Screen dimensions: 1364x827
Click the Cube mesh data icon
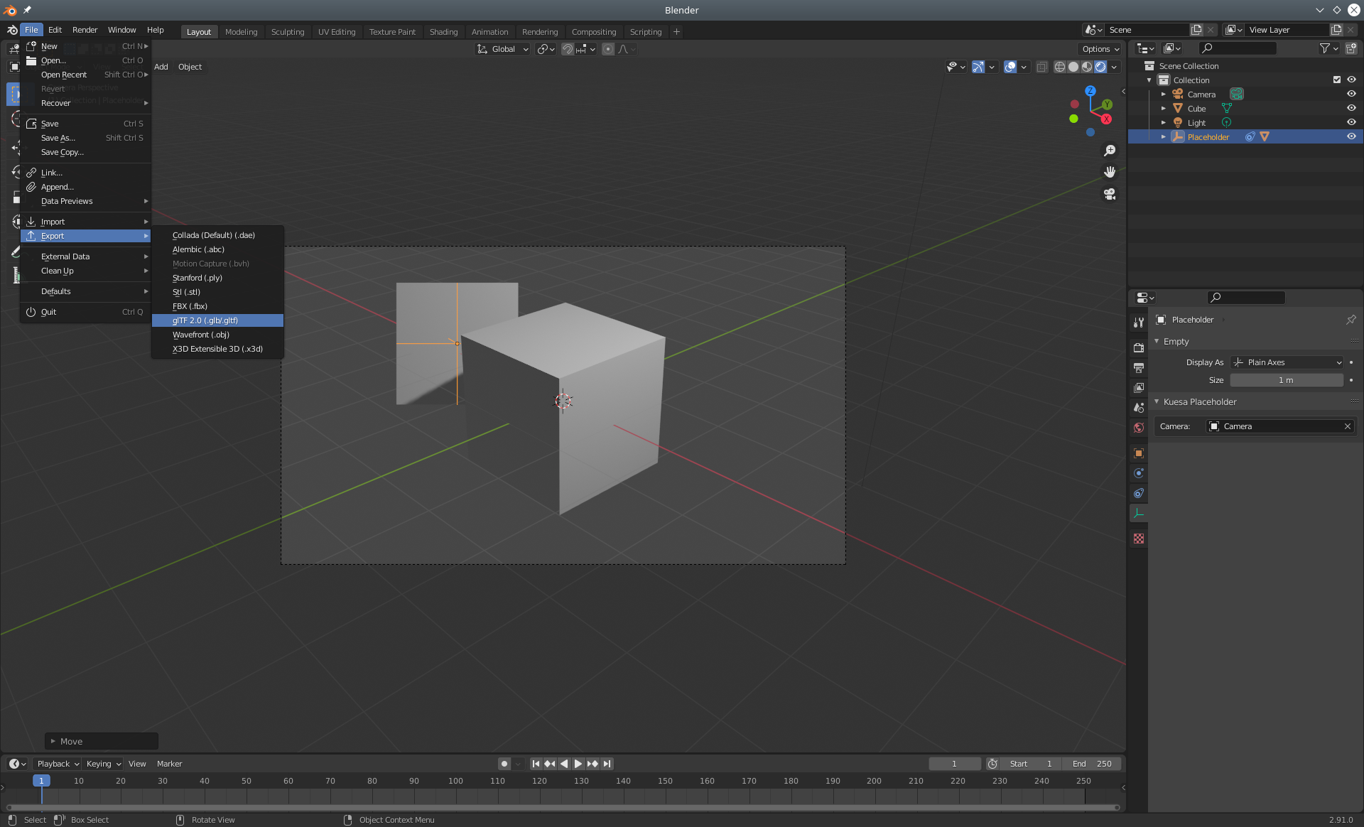1226,108
